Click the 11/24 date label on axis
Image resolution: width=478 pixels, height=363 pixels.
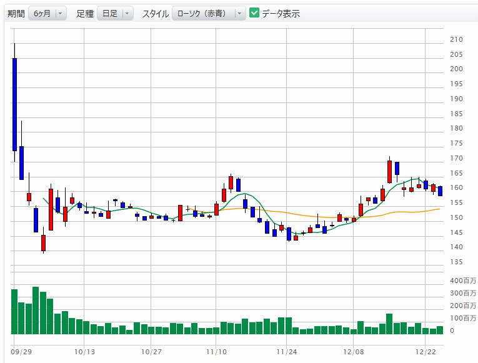[x=286, y=352]
